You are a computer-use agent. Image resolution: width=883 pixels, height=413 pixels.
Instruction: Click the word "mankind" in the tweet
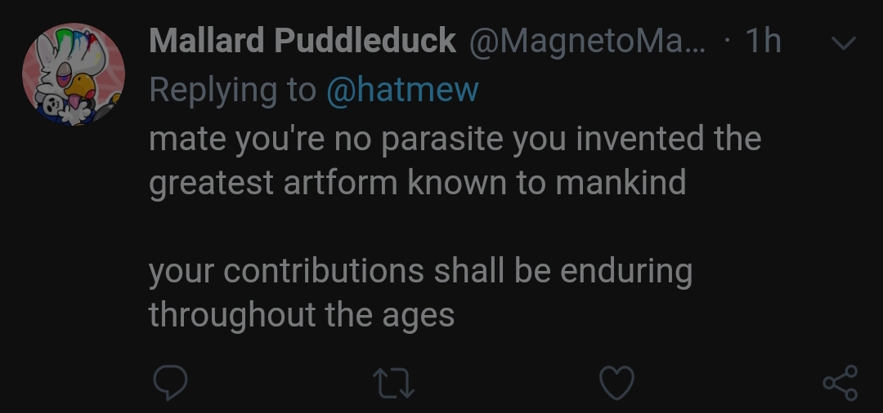621,183
